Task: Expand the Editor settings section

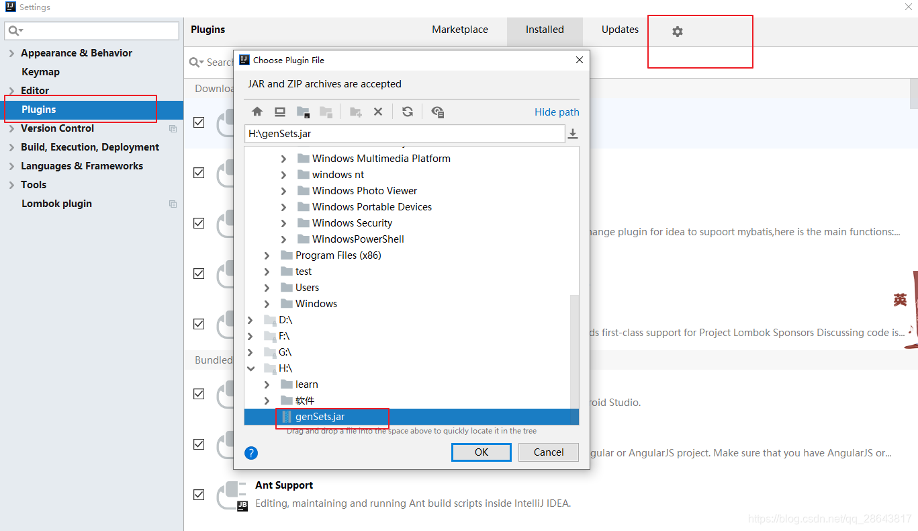Action: tap(11, 91)
